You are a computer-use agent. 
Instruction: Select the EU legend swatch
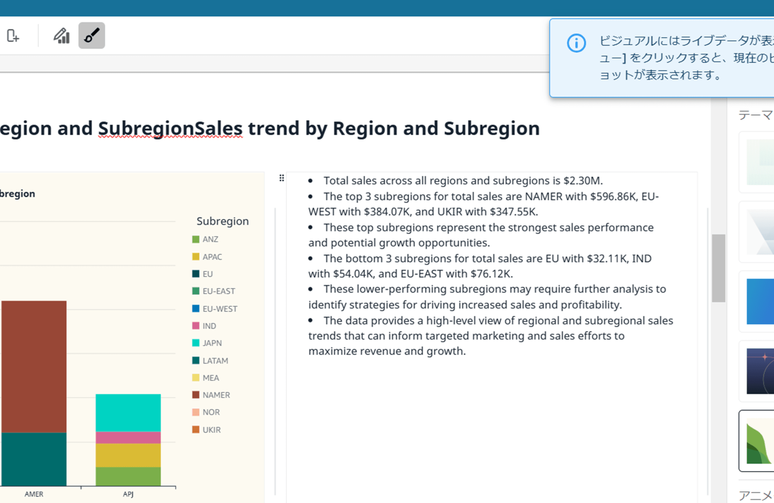pos(196,274)
